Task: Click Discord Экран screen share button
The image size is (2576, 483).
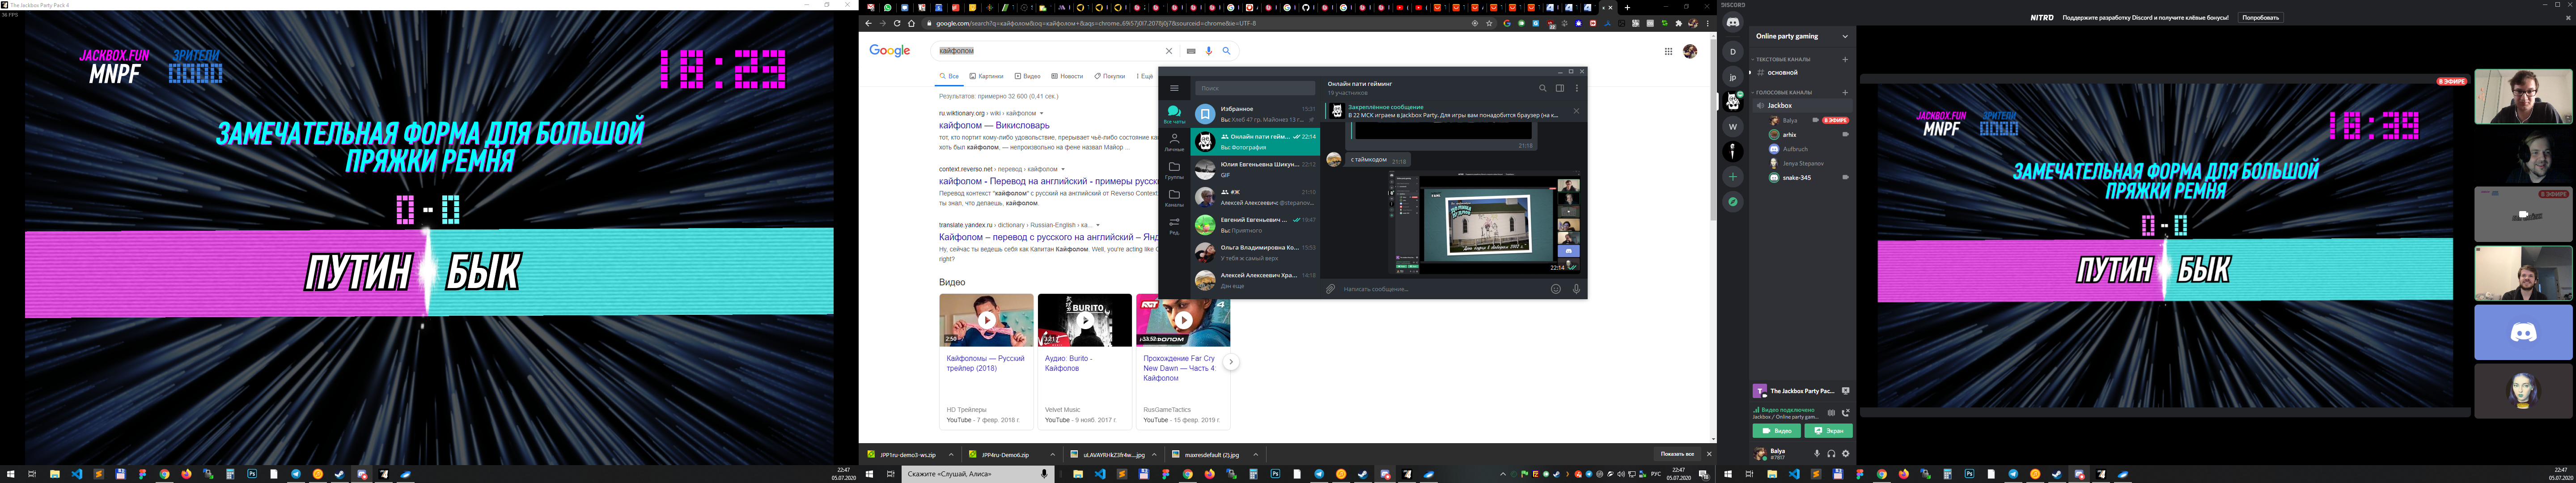Action: (x=1828, y=431)
